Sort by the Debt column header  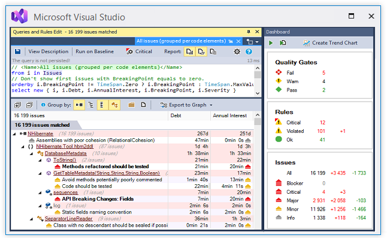(189, 115)
